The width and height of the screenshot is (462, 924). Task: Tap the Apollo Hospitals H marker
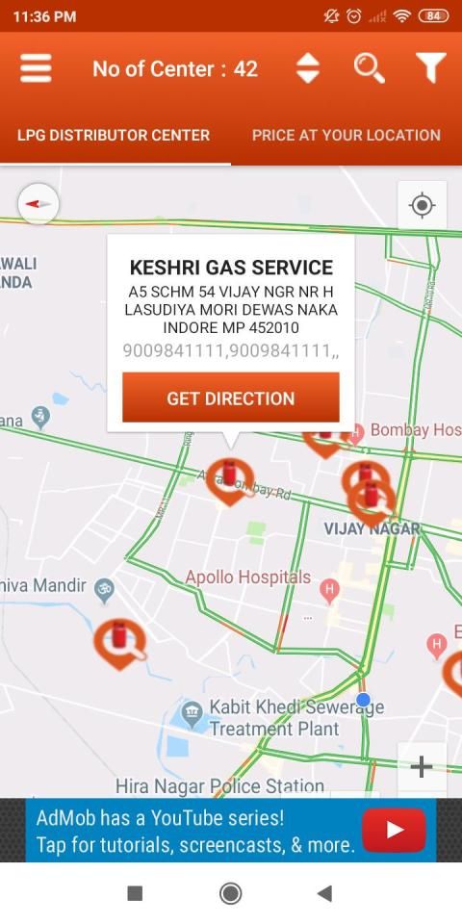coord(329,590)
